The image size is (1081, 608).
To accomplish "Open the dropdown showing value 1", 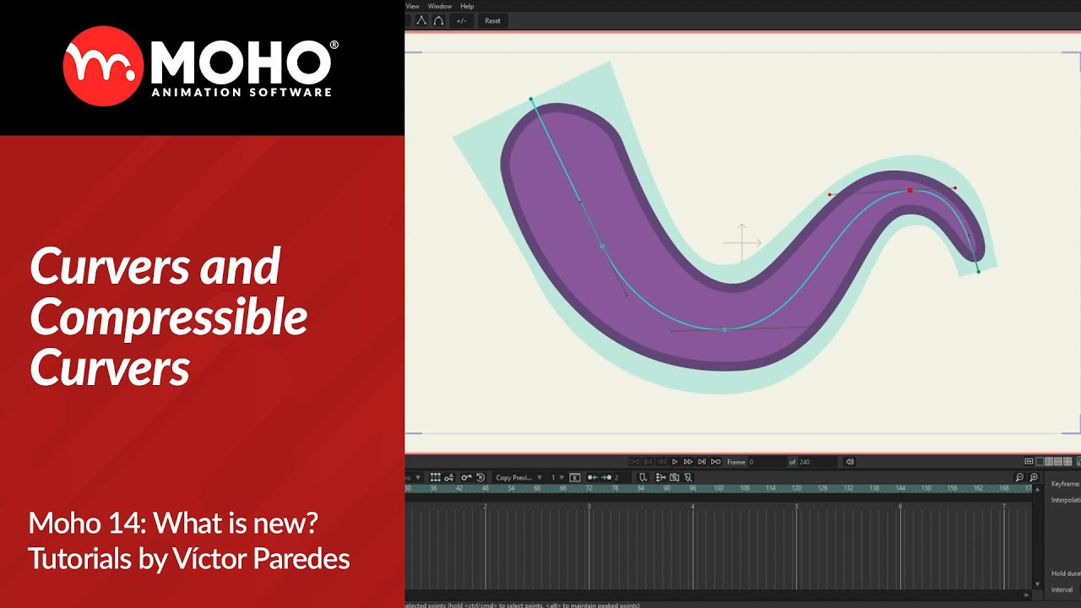I will coord(557,477).
